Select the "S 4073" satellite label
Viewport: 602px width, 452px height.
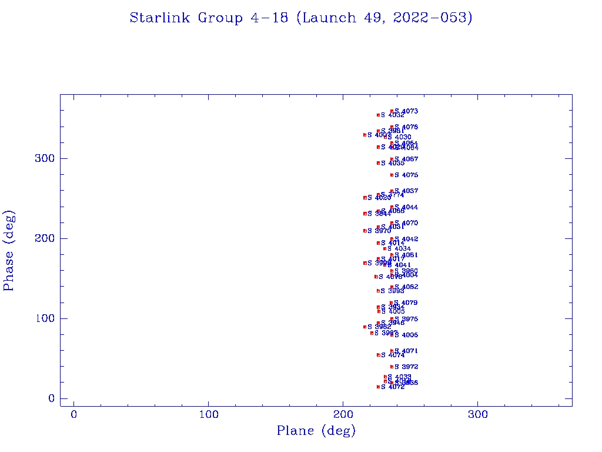click(406, 111)
